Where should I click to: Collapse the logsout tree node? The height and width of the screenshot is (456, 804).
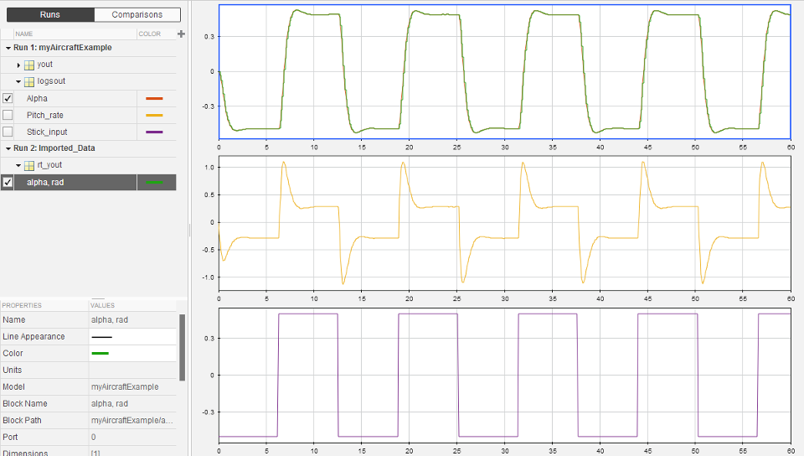coord(18,81)
